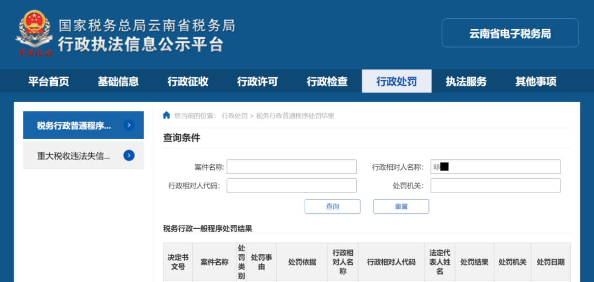Select the 行政处罚 tab

[x=397, y=82]
